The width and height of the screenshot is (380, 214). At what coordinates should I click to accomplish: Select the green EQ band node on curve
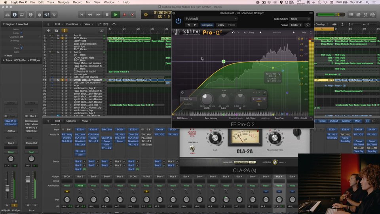pyautogui.click(x=223, y=61)
